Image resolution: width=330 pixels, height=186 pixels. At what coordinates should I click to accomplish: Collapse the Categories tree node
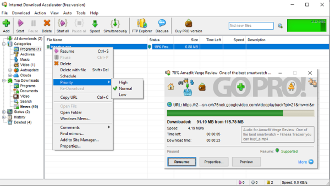[x=4, y=44]
